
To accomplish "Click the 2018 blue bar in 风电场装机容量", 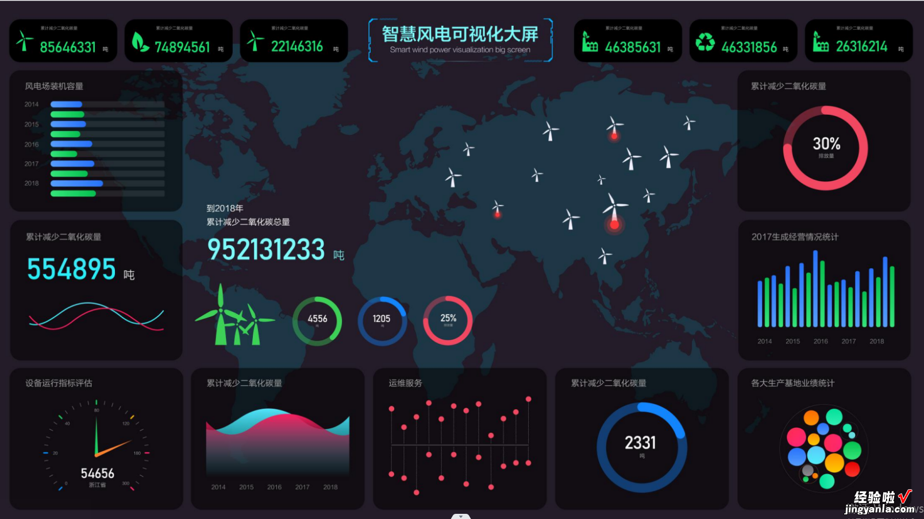I will click(x=77, y=184).
